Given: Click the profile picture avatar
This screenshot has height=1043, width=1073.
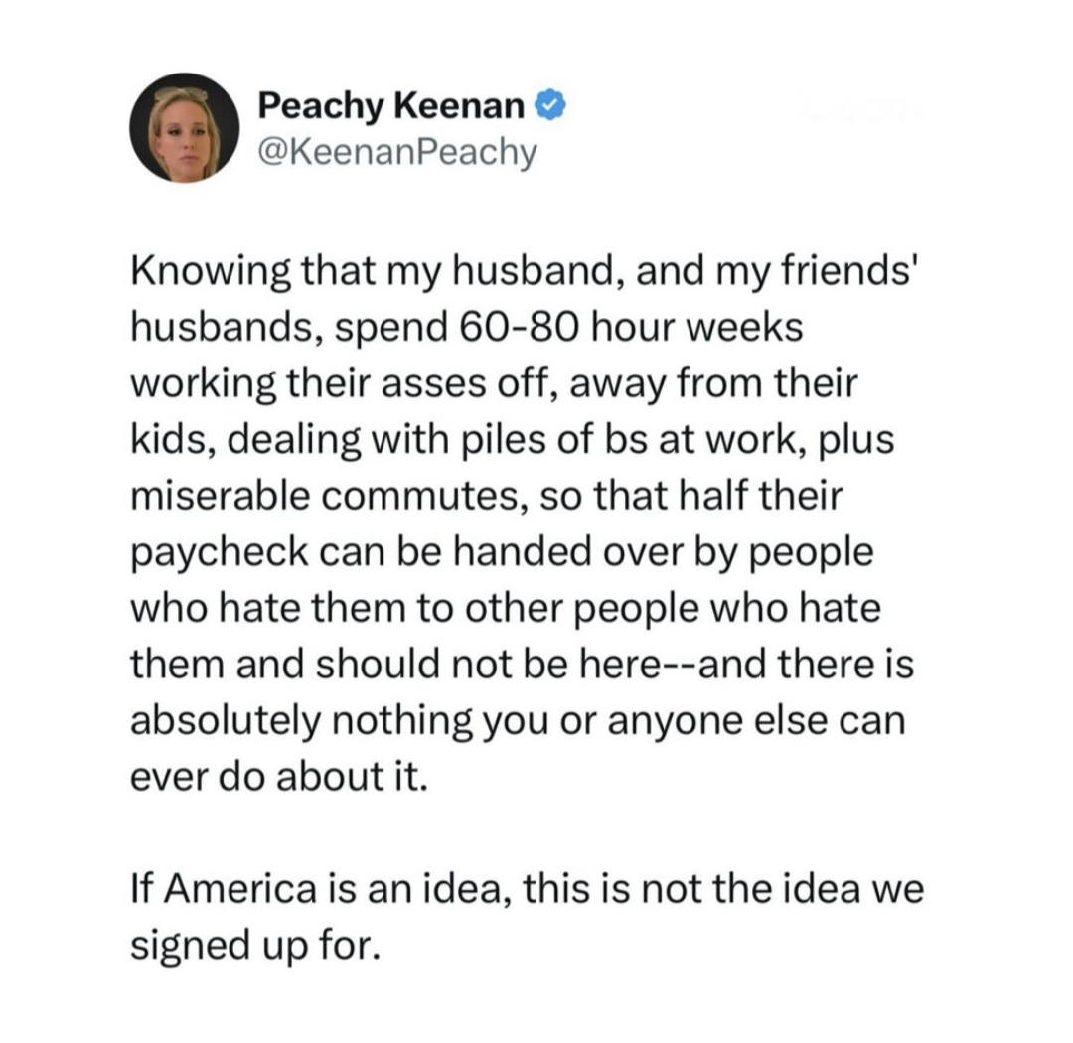Looking at the screenshot, I should [x=185, y=128].
